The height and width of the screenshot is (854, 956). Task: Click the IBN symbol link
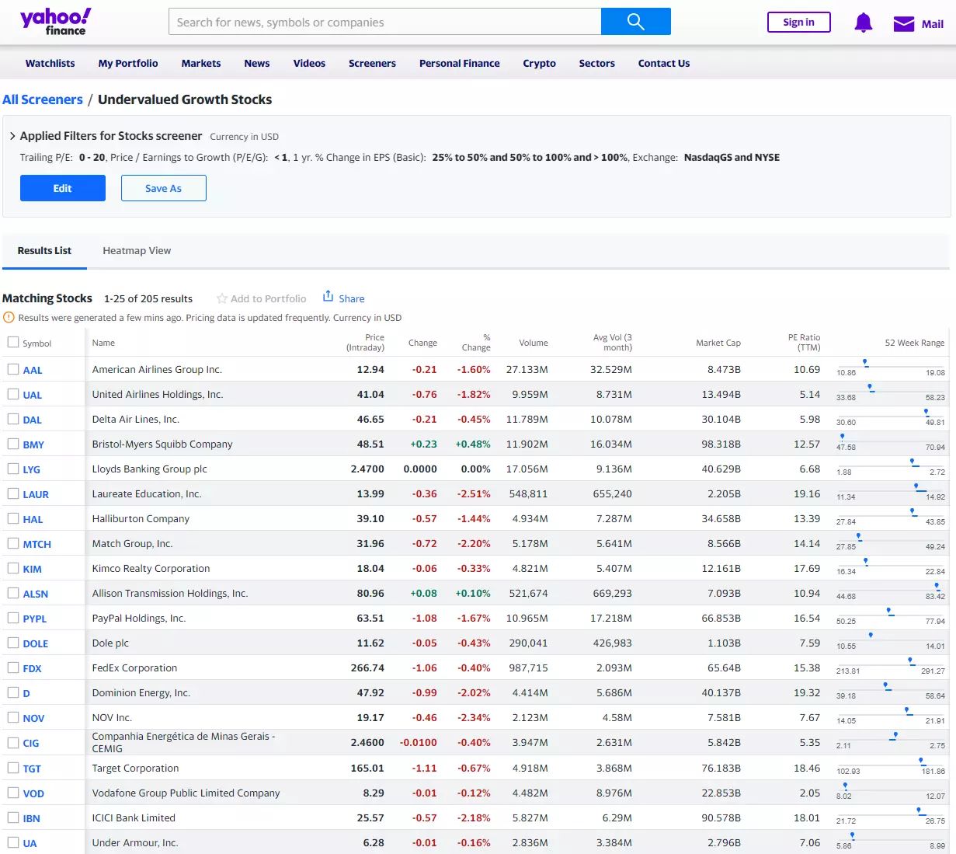pos(31,818)
